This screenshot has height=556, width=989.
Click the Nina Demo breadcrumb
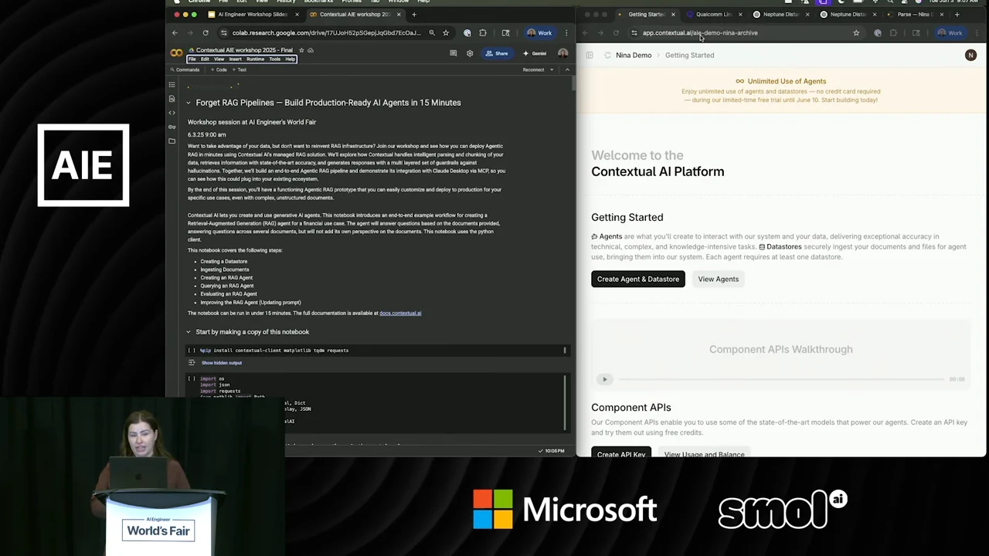pos(634,55)
